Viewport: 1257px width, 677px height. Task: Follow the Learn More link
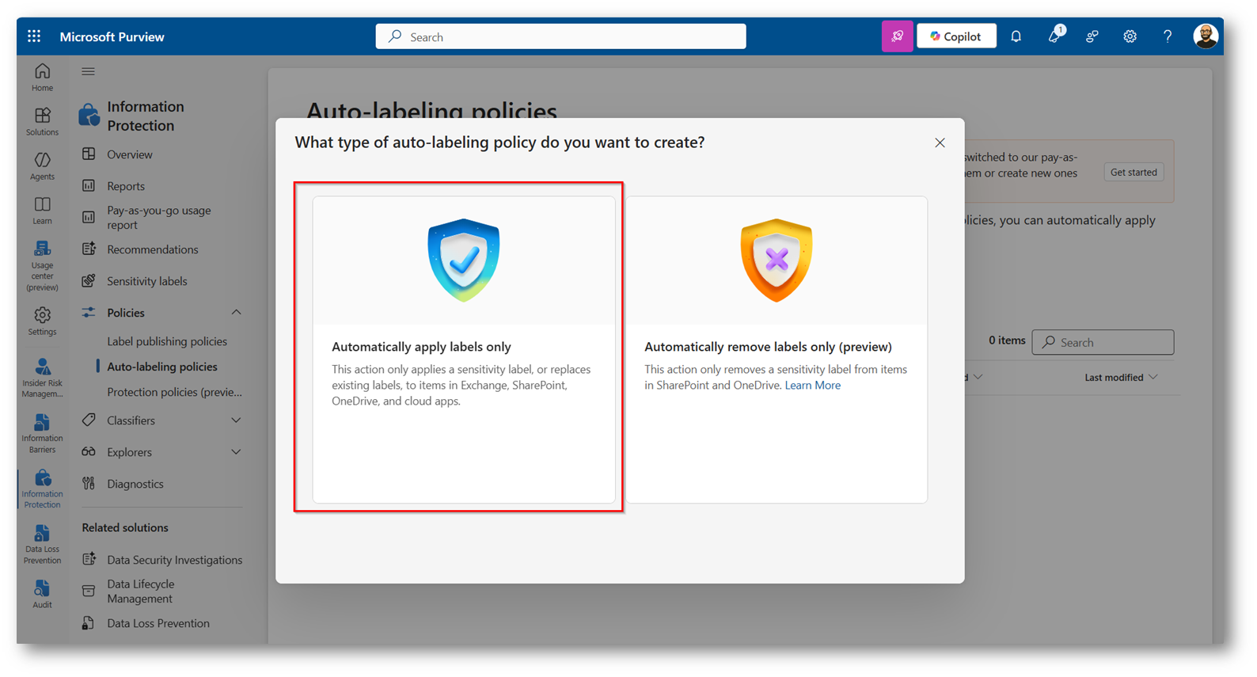pyautogui.click(x=812, y=386)
